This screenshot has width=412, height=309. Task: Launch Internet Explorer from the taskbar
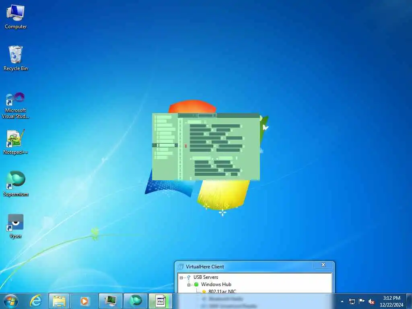[x=36, y=301]
